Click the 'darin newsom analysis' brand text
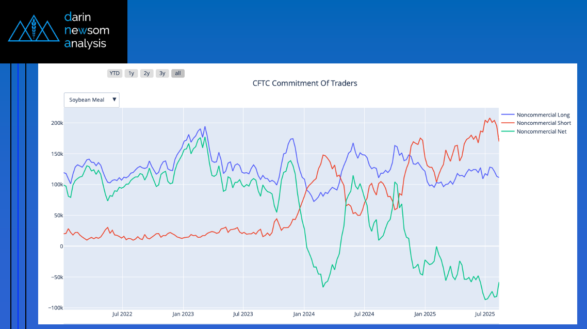The image size is (587, 329). click(86, 30)
